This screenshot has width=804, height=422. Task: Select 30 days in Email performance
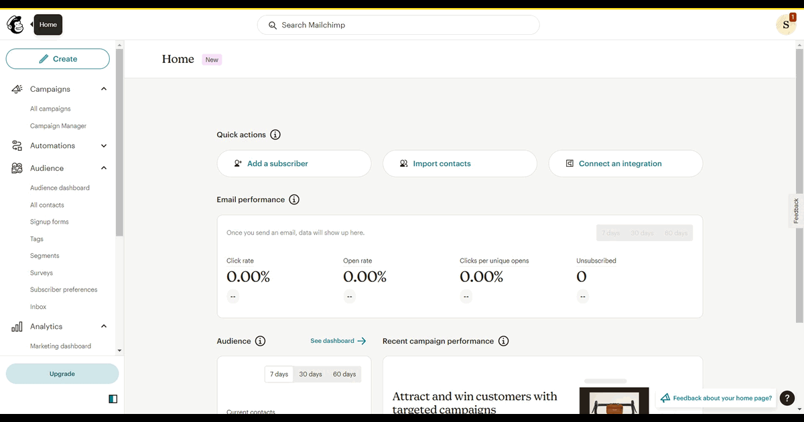[x=642, y=233]
